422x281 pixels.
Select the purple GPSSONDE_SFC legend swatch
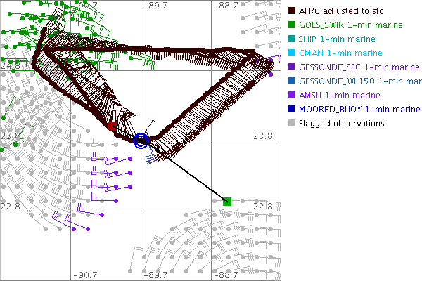[292, 67]
